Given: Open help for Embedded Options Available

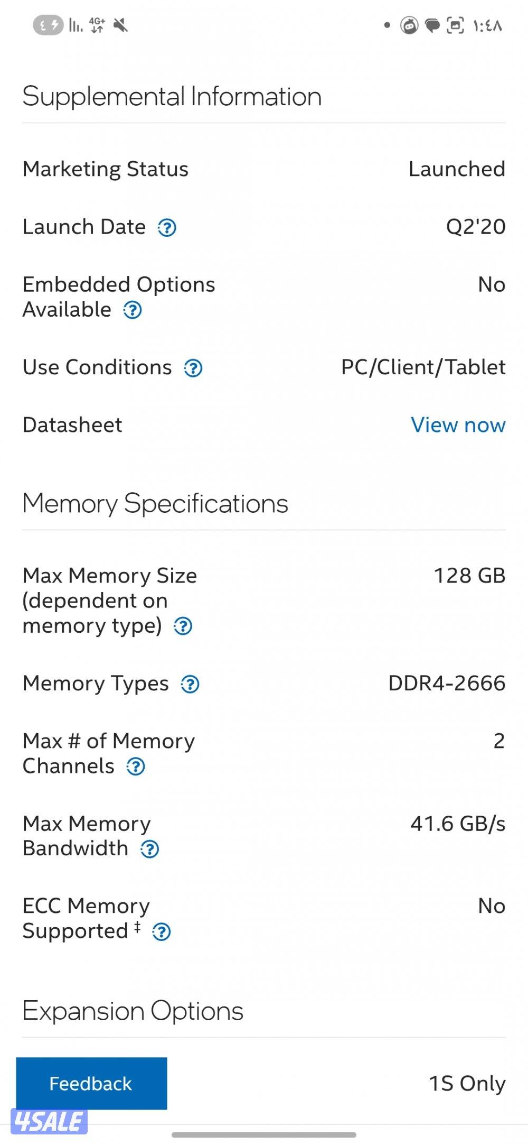Looking at the screenshot, I should pyautogui.click(x=133, y=311).
